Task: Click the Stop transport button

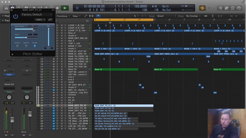Action: pos(57,8)
